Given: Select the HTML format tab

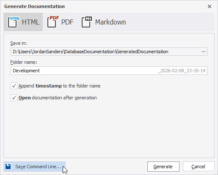Looking at the screenshot, I should point(23,22).
